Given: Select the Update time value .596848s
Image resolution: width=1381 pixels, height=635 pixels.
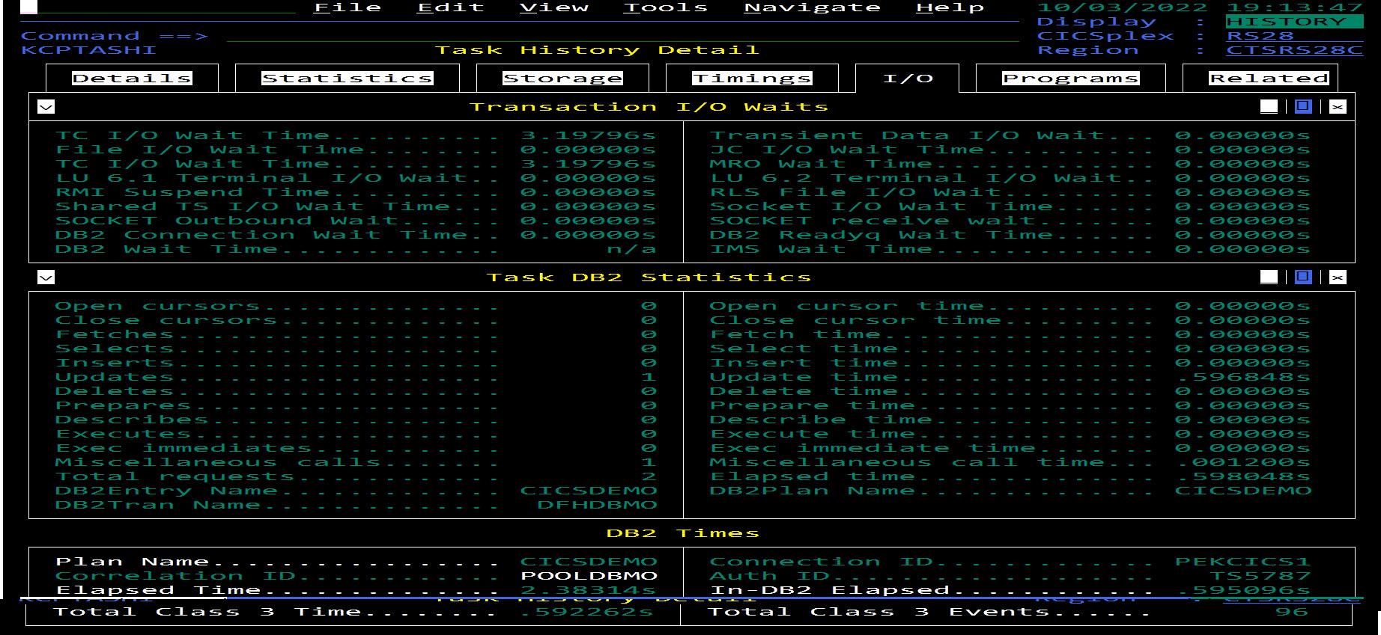Looking at the screenshot, I should coord(1243,377).
